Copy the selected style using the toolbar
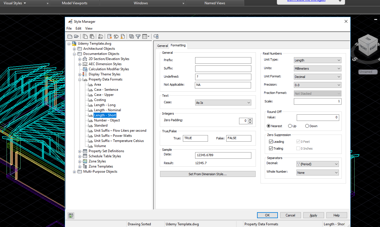Screen dimensions: 380x227 click(x=85, y=36)
